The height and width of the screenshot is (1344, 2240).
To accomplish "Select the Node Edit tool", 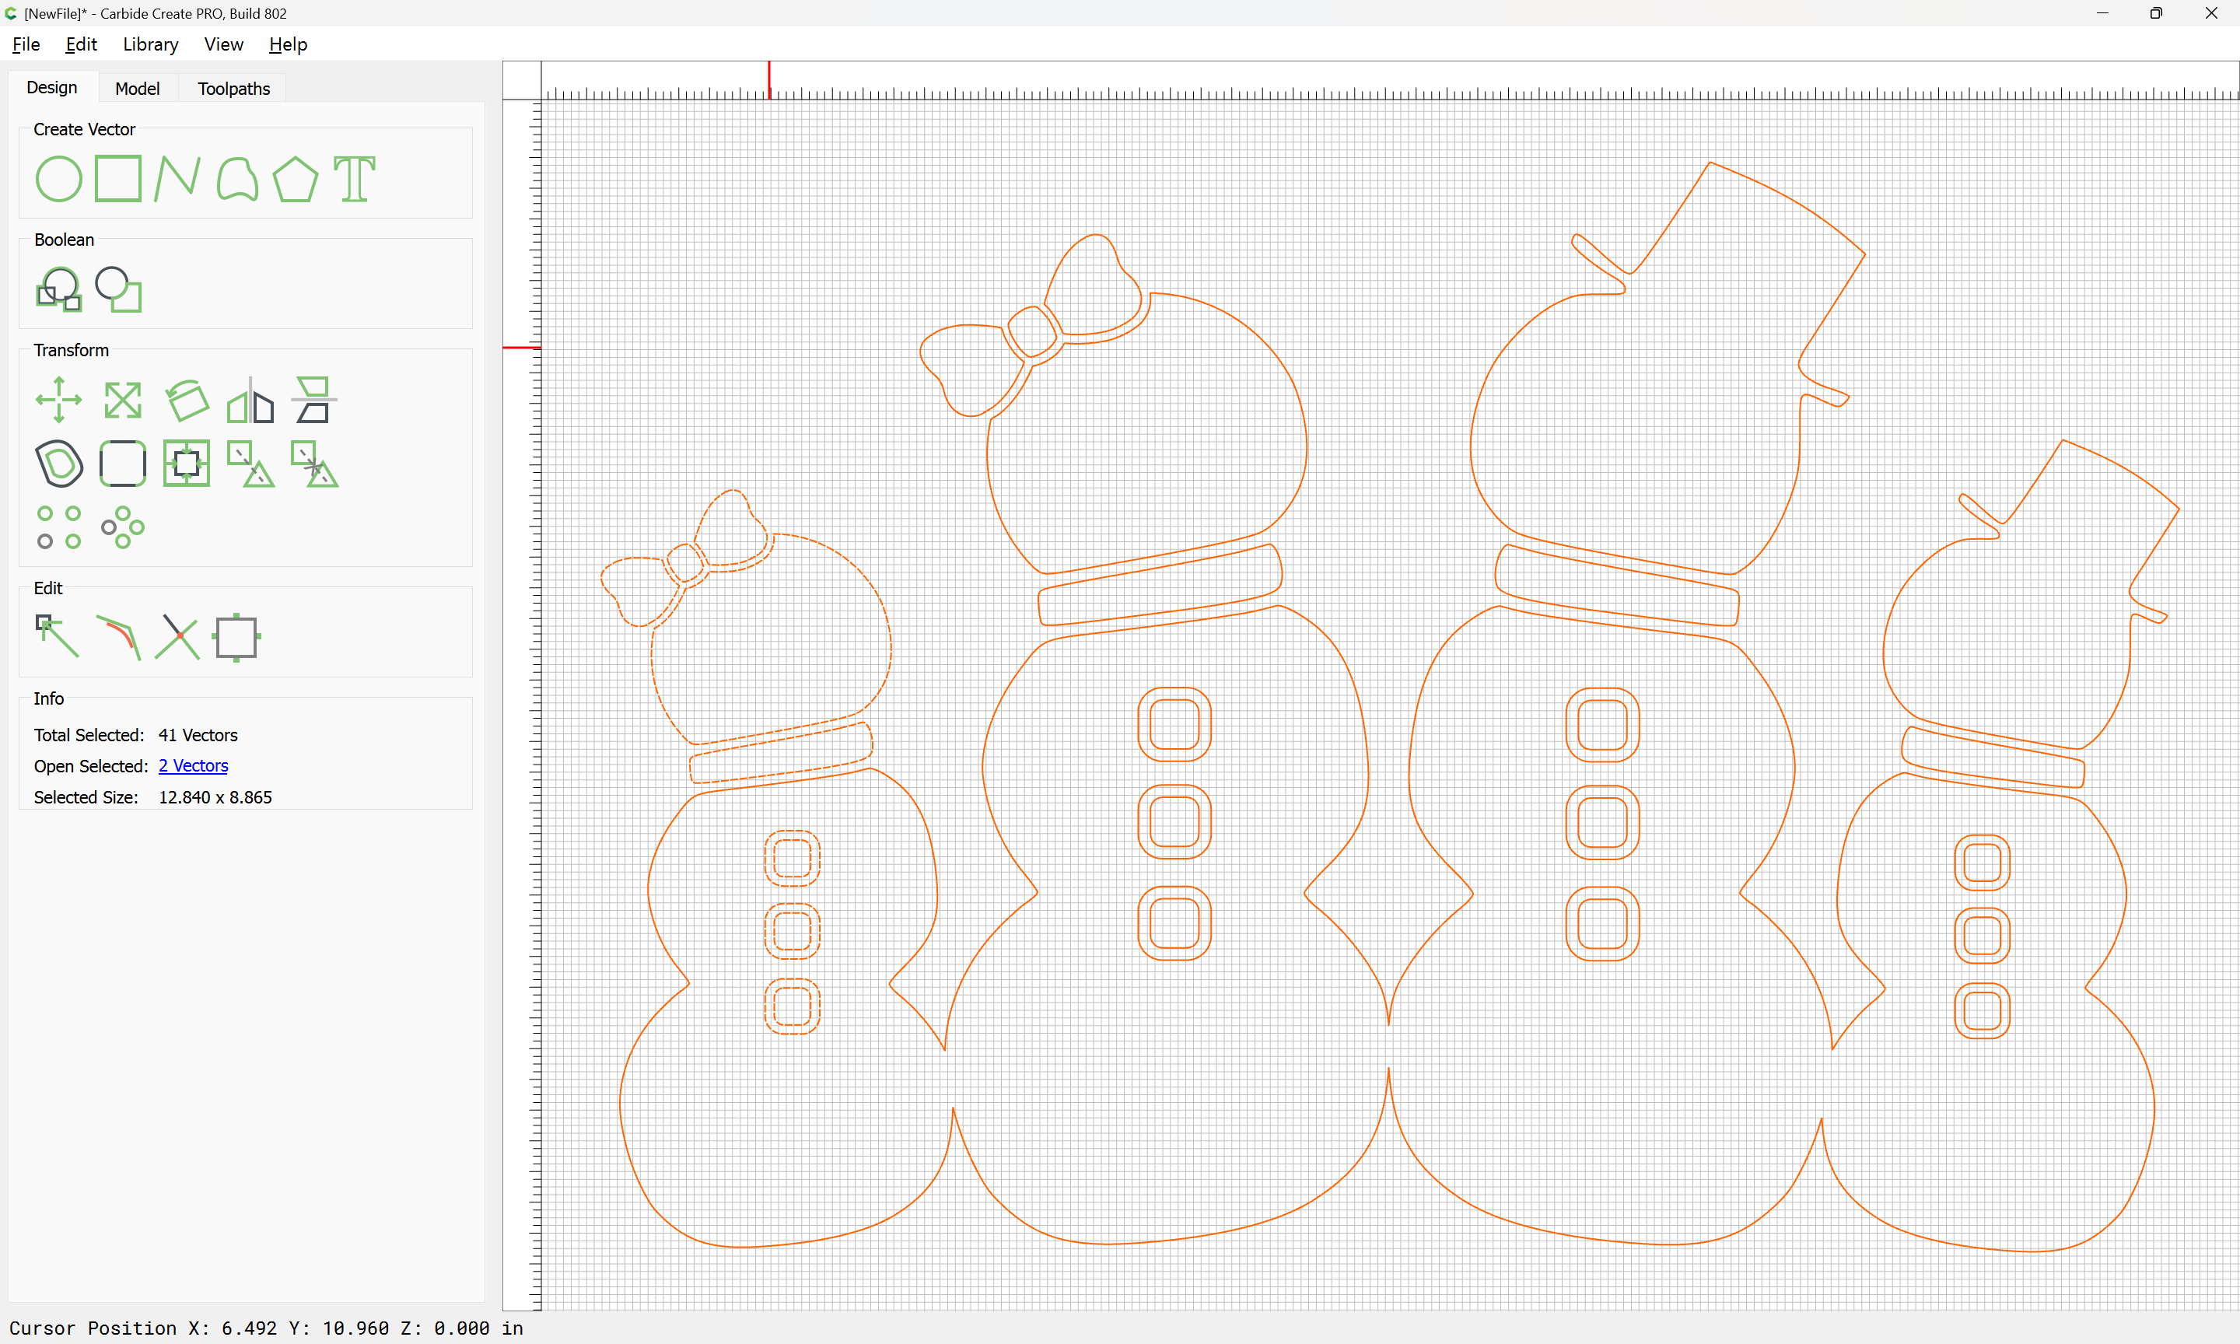I will (57, 637).
